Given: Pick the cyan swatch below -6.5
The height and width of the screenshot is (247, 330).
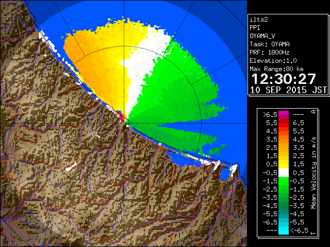Looking at the screenshot, I should point(284,231).
